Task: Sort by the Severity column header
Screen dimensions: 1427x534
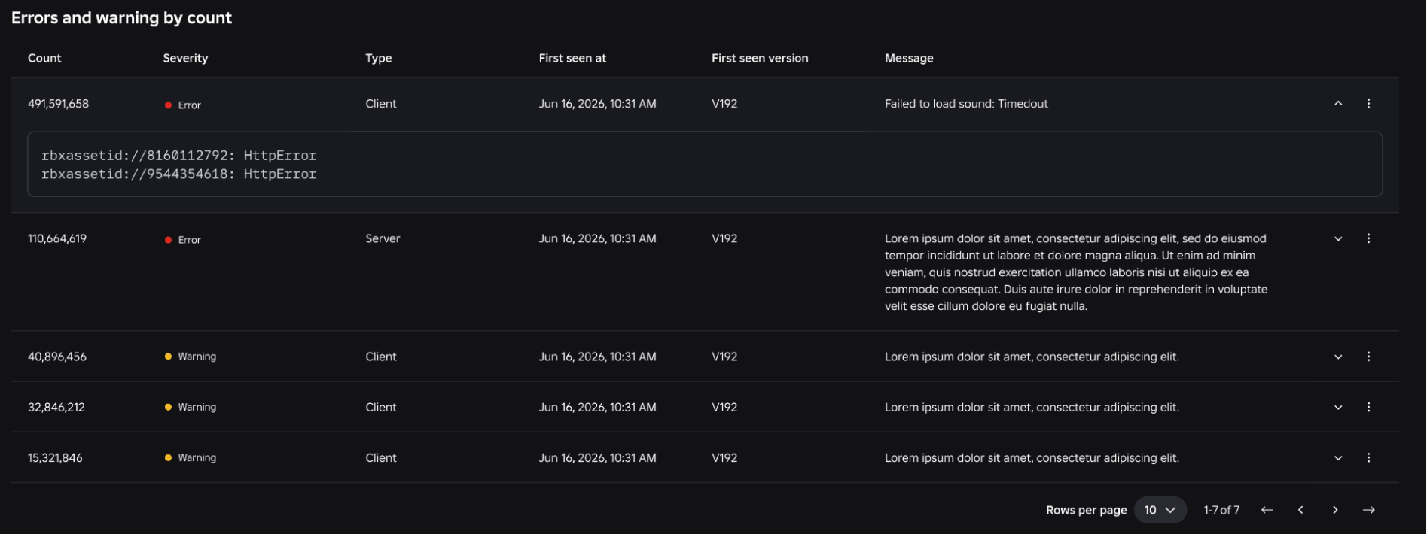Action: pos(185,58)
